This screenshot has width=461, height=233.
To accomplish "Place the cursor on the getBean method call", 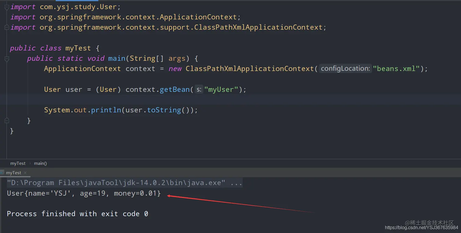I will (x=175, y=89).
